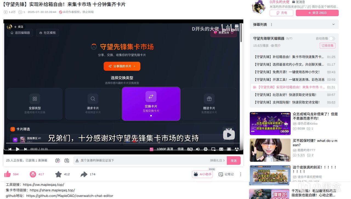Click in-video follow 关注 overlay button

tap(19, 27)
